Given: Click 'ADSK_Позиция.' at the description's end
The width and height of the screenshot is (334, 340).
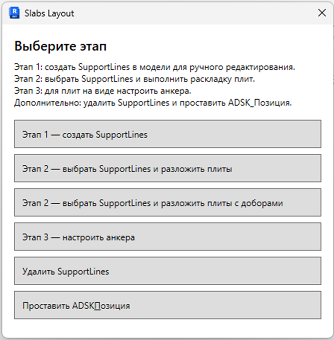Looking at the screenshot, I should pos(260,103).
